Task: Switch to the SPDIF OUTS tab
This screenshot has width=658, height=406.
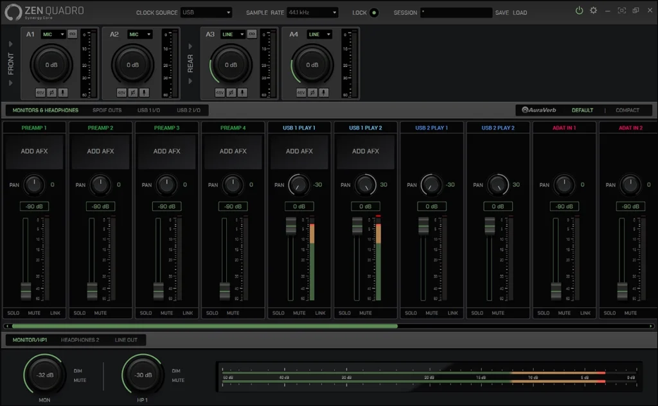Action: (107, 110)
